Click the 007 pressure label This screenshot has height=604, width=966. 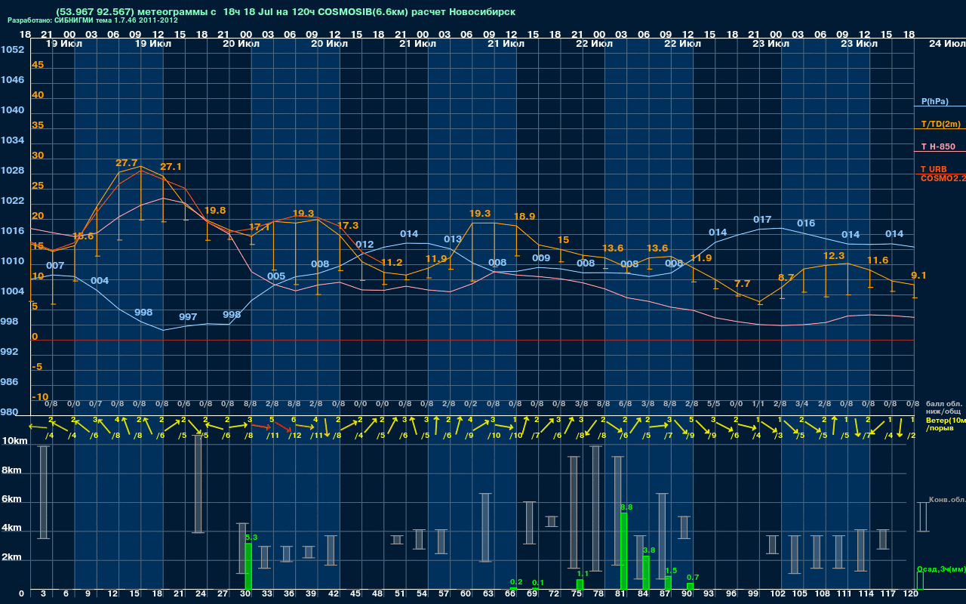[55, 265]
